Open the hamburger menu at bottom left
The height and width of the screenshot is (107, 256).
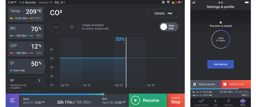tap(12, 100)
